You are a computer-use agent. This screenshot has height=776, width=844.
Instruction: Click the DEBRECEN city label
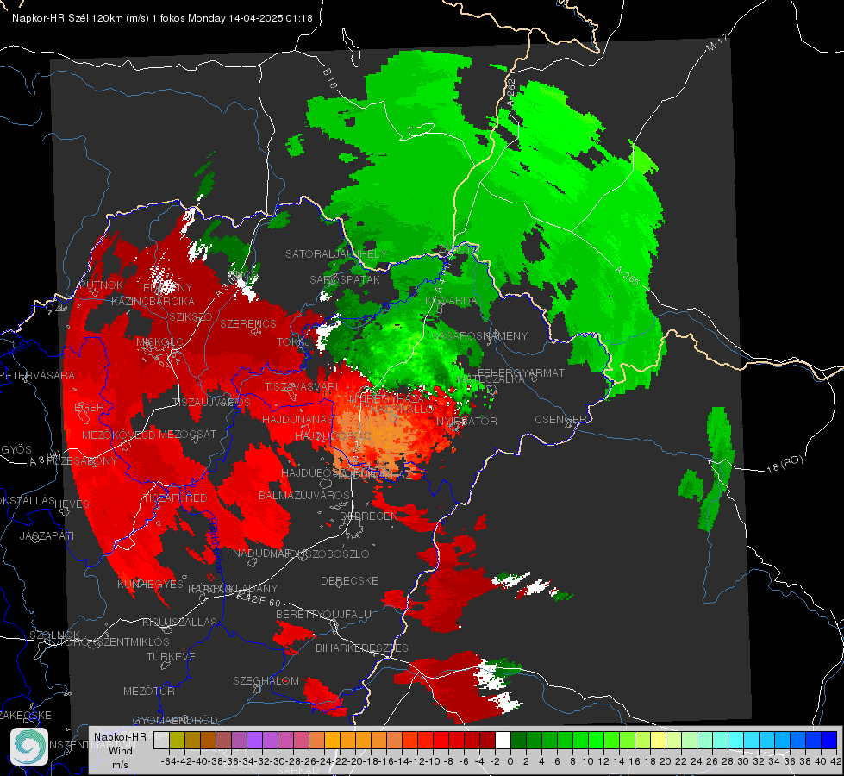click(x=369, y=516)
